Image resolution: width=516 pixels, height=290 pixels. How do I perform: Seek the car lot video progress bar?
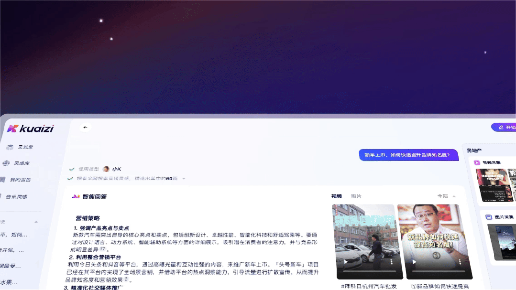point(370,271)
